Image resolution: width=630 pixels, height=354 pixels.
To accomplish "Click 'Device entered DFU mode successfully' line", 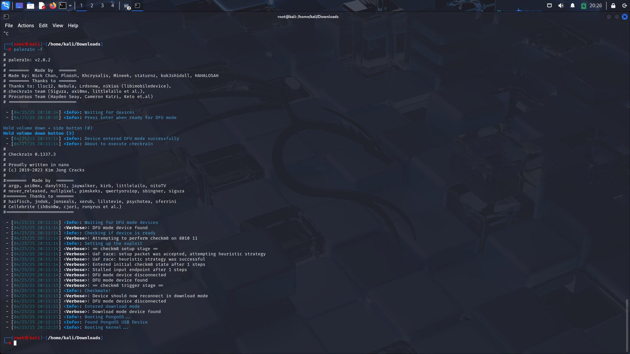I will [x=132, y=139].
